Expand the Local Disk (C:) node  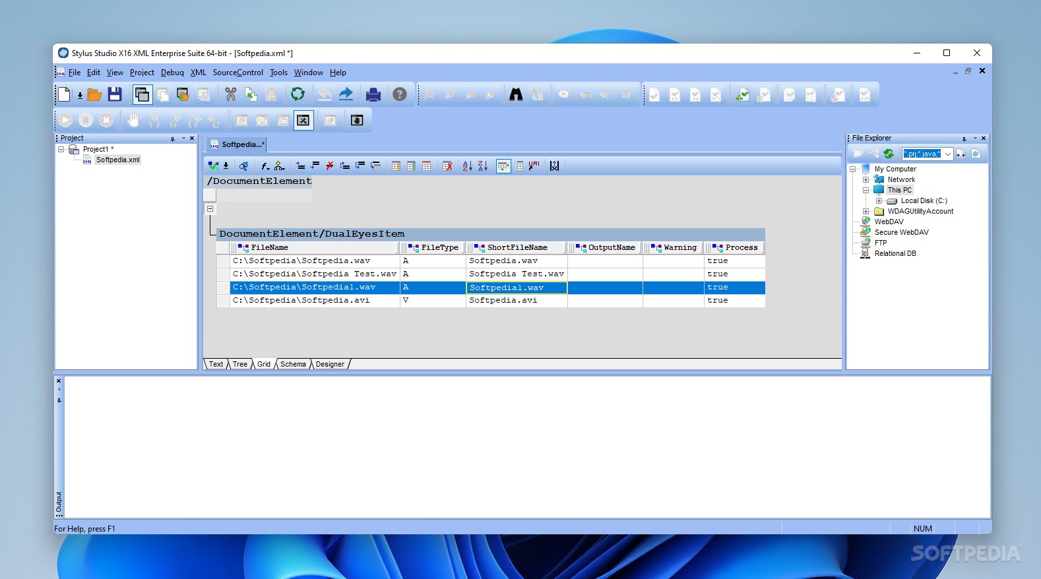879,200
